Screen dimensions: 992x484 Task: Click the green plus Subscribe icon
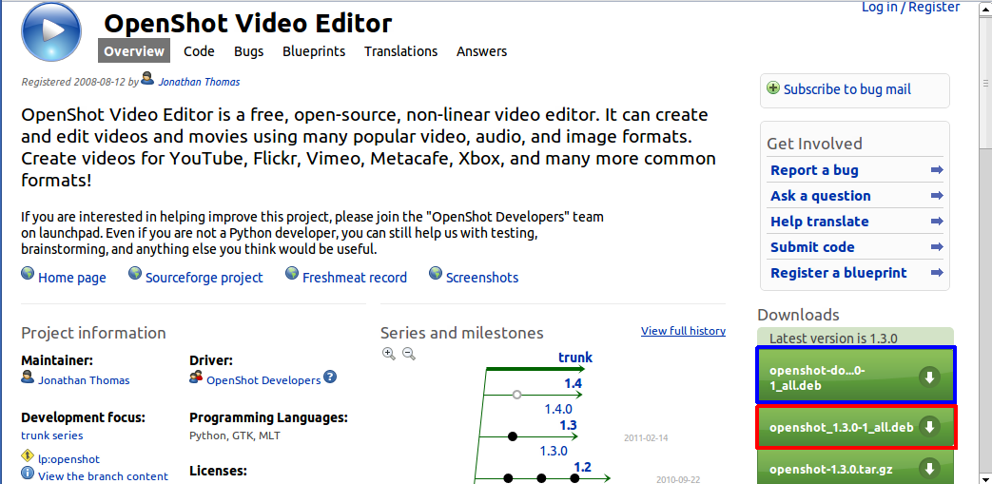click(x=773, y=88)
